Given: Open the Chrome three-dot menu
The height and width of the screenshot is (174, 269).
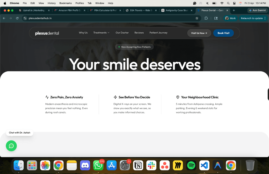Looking at the screenshot, I should pyautogui.click(x=265, y=18).
